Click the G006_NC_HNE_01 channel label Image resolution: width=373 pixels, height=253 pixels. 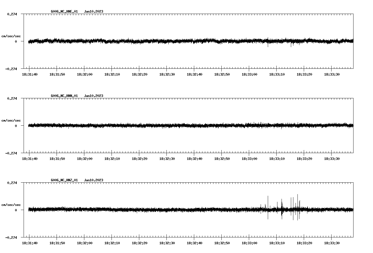tap(64, 12)
